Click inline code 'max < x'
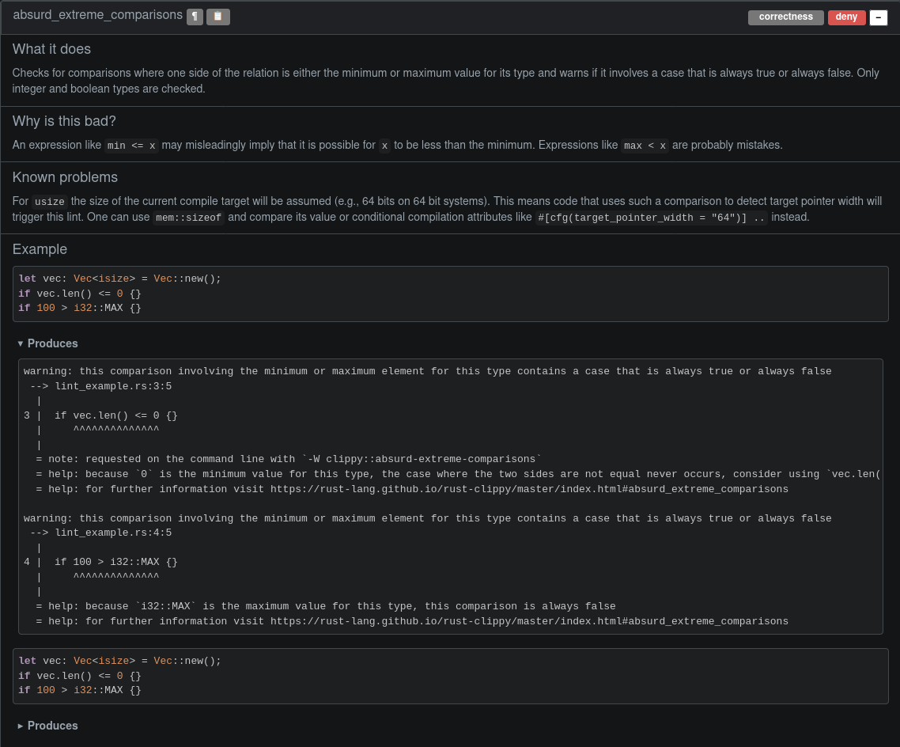900x747 pixels. (x=645, y=146)
